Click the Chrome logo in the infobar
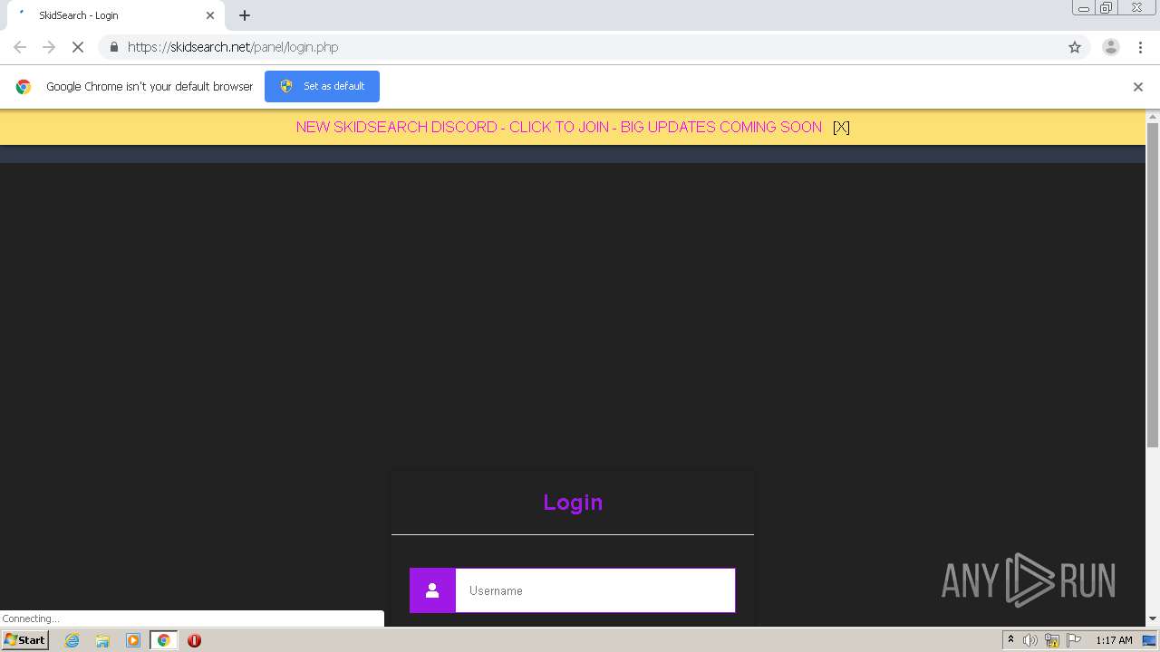1160x652 pixels. click(x=24, y=87)
